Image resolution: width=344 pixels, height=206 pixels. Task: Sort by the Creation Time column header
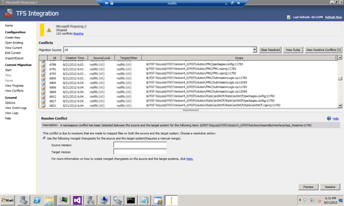(x=74, y=58)
